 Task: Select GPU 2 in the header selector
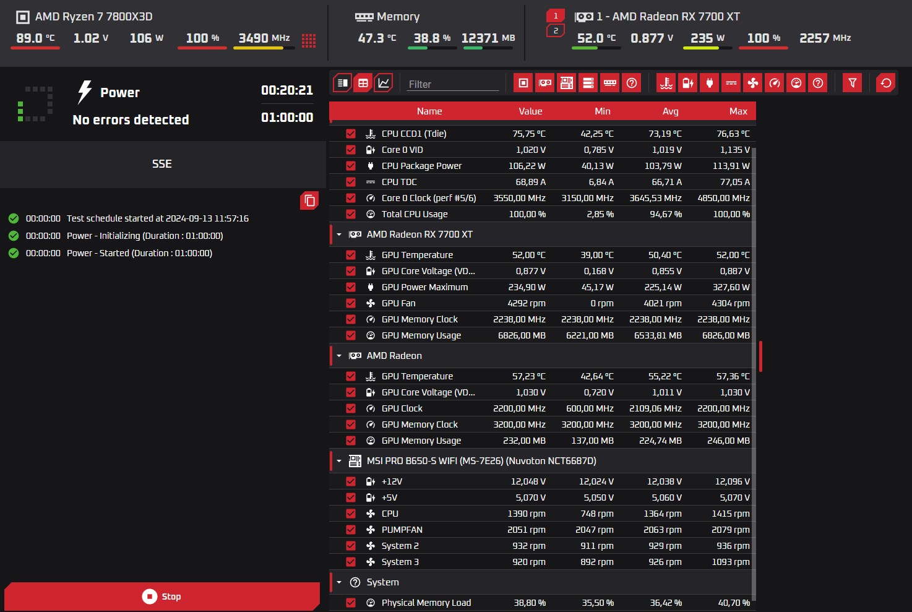coord(556,30)
